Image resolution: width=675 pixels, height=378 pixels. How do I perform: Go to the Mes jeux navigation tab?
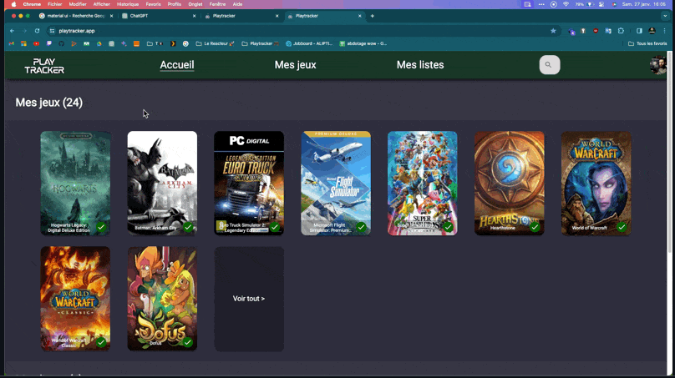pyautogui.click(x=296, y=65)
